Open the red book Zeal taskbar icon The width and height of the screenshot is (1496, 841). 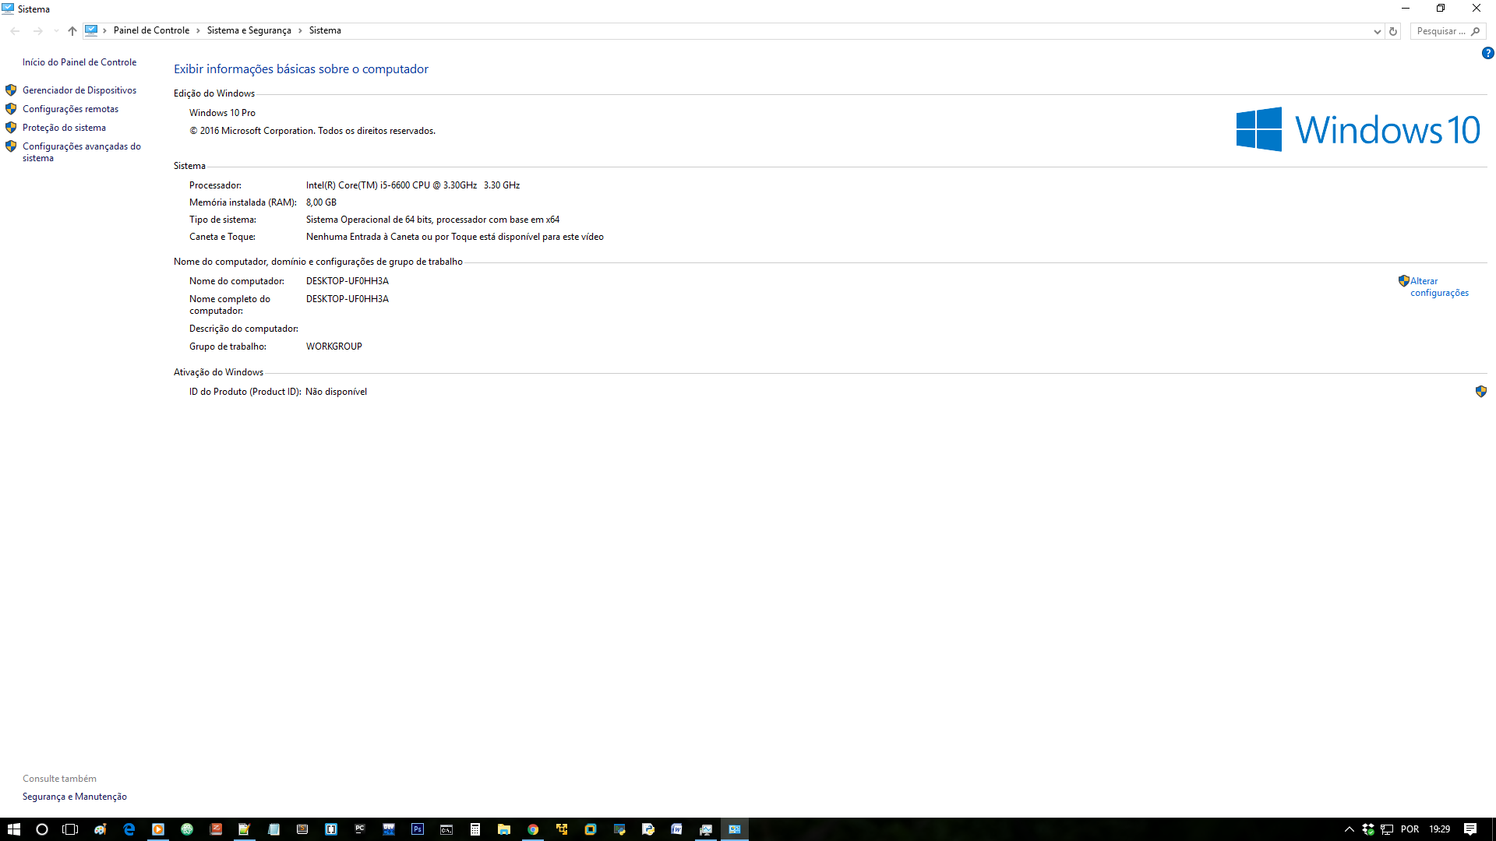pyautogui.click(x=216, y=829)
